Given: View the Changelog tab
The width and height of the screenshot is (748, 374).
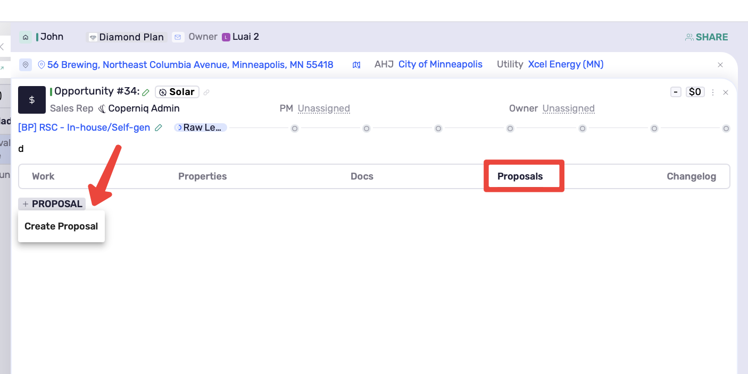Looking at the screenshot, I should tap(692, 176).
